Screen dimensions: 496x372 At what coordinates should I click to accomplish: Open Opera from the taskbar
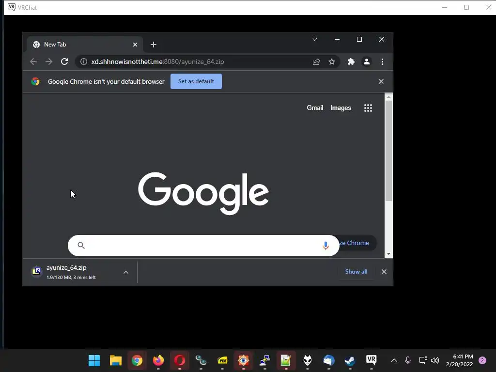coord(179,360)
